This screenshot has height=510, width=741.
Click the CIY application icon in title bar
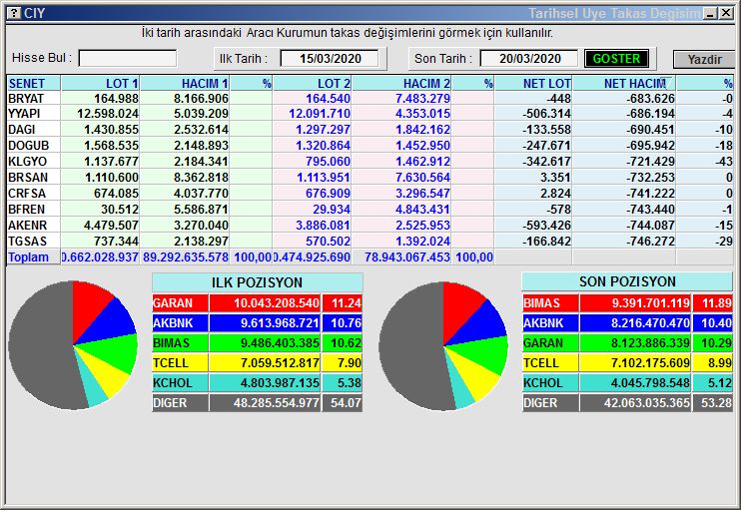coord(13,13)
